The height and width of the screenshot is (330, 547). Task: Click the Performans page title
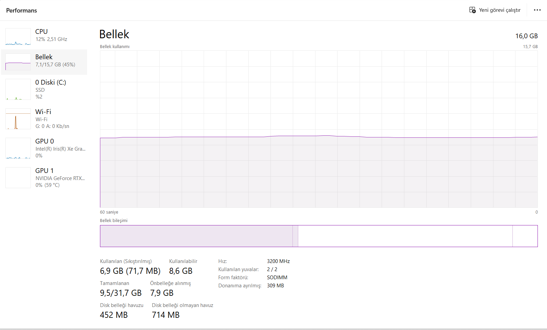[x=21, y=10]
